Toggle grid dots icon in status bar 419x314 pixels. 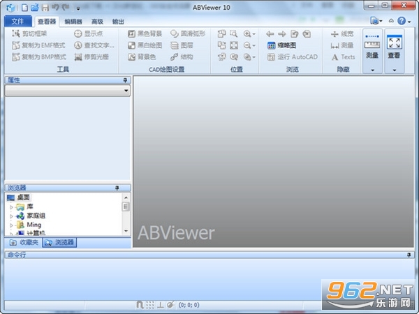click(x=150, y=305)
